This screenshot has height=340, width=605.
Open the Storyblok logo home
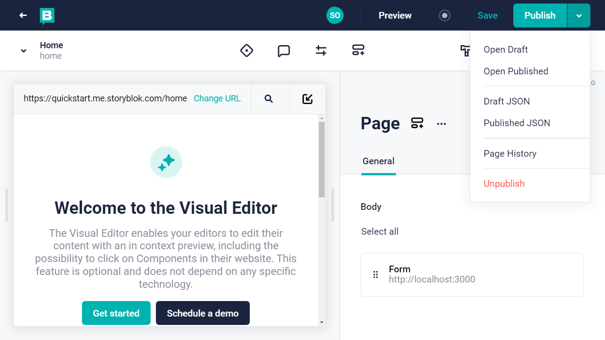pos(47,16)
